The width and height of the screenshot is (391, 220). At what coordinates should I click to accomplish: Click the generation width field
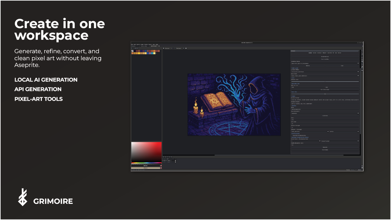[x=308, y=87]
